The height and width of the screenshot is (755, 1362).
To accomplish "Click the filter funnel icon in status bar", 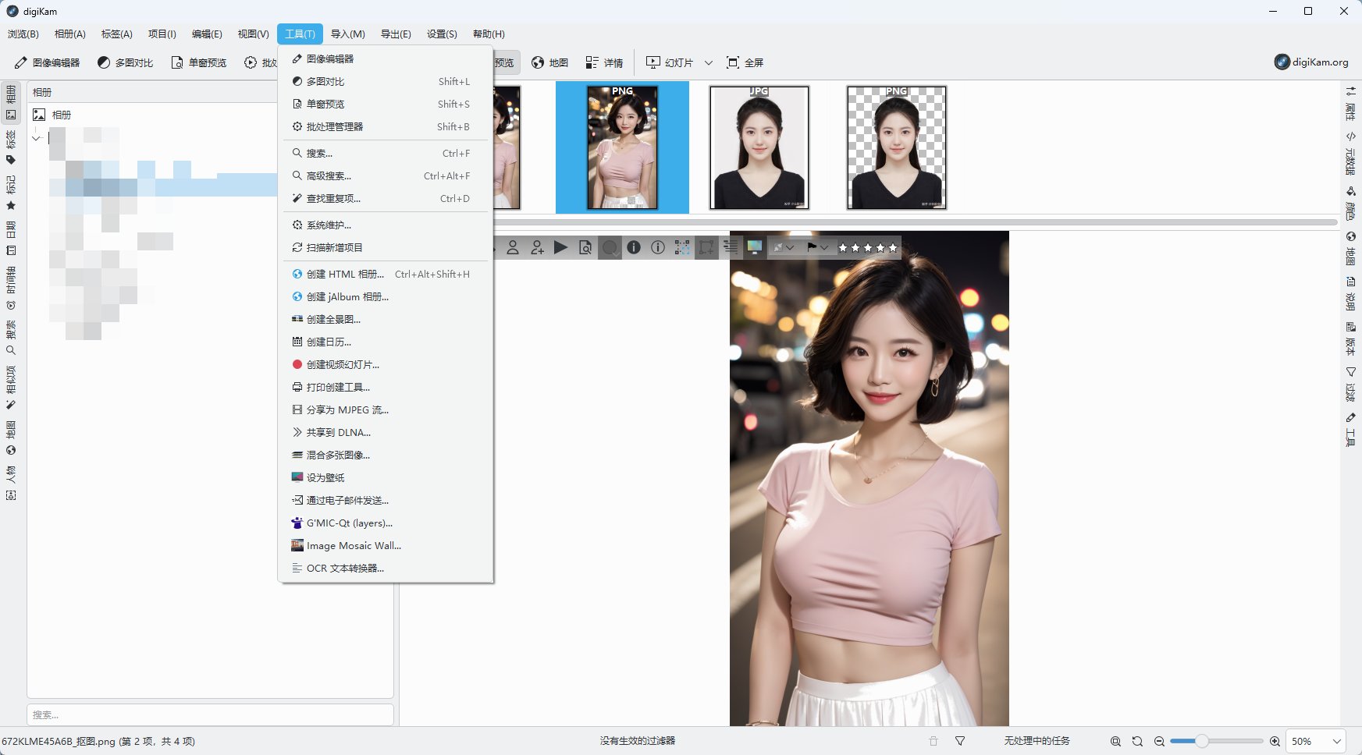I will pos(960,741).
